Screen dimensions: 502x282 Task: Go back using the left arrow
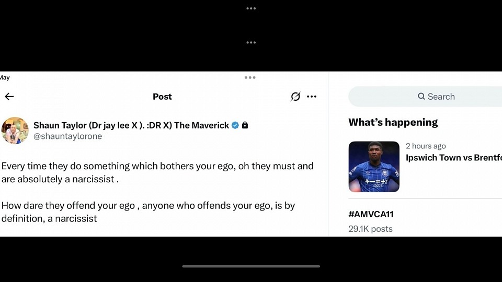point(9,97)
